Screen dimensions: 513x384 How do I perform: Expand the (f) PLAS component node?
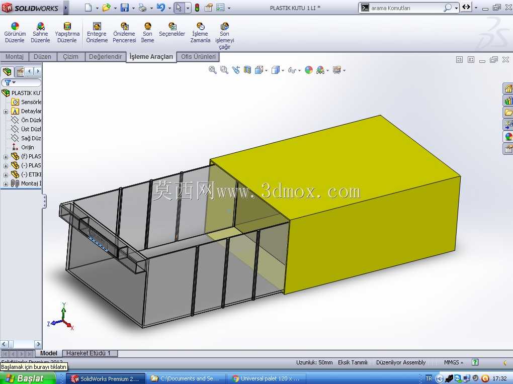(x=6, y=157)
